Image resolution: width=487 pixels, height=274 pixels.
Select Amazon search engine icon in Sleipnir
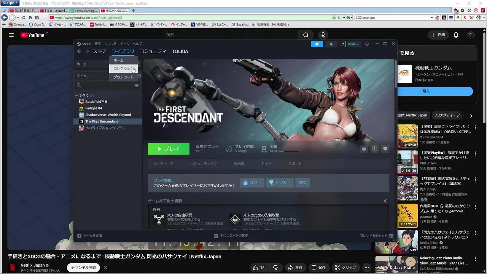click(x=458, y=18)
